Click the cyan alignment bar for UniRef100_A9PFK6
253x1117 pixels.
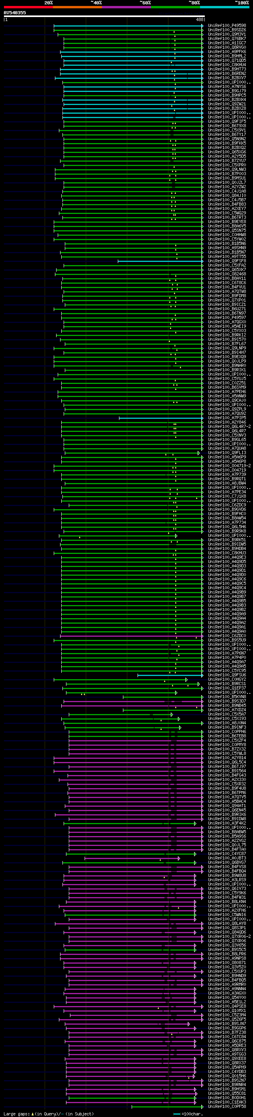coord(132,52)
